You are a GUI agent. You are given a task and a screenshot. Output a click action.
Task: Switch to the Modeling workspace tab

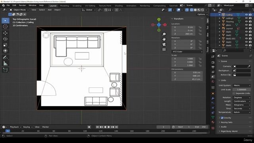[x=64, y=6]
